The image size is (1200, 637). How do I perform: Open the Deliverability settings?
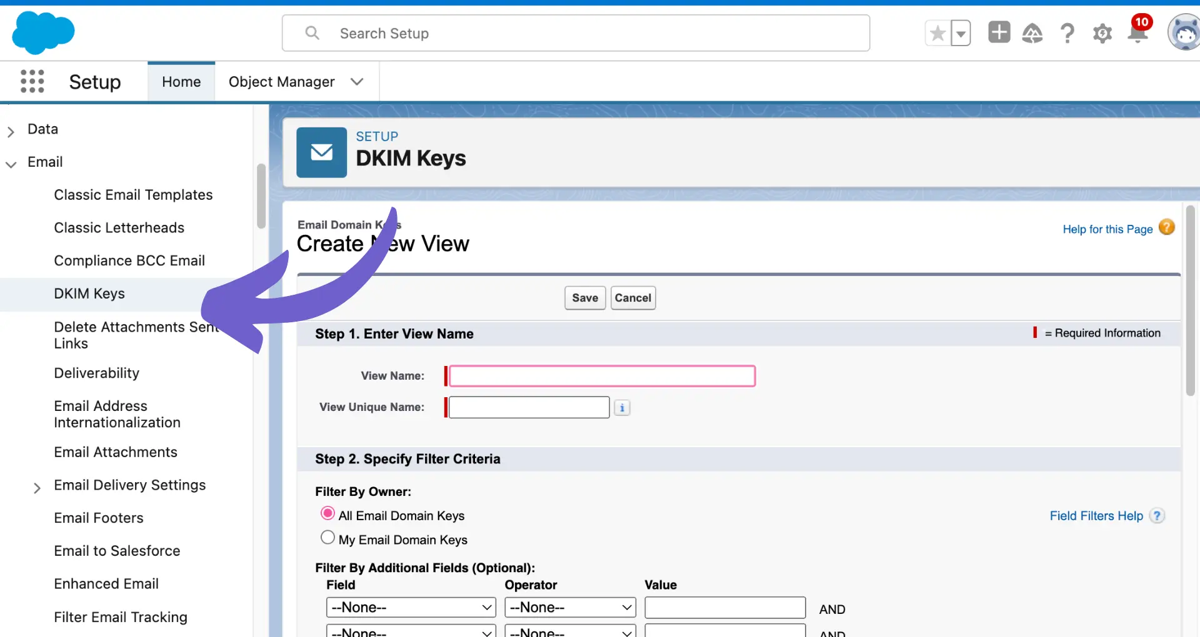click(96, 373)
